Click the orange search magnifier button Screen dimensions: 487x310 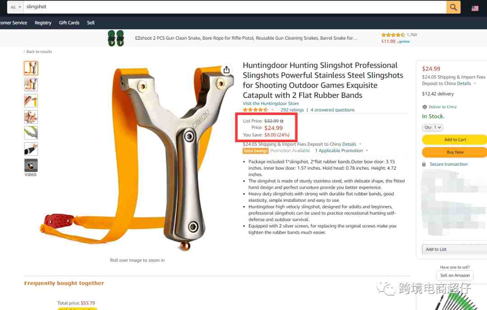coord(453,7)
